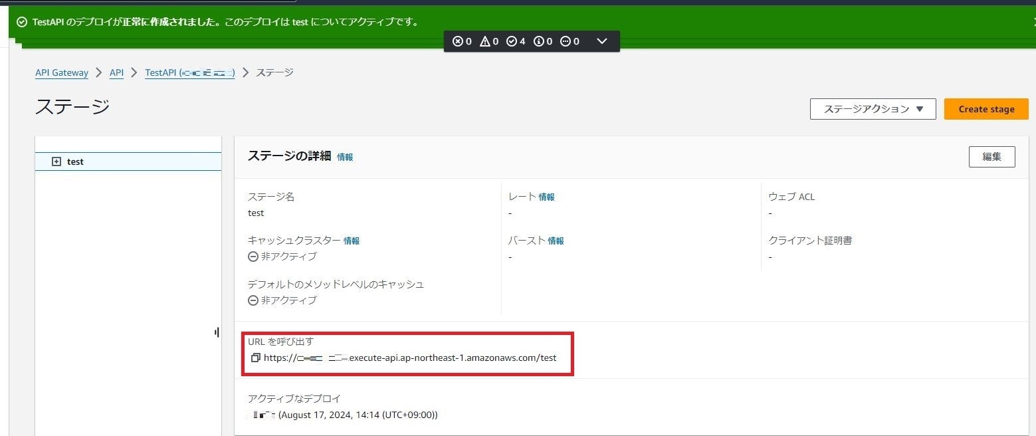Click the warning triangle count icon
Screen dimensions: 1036x436
click(484, 41)
